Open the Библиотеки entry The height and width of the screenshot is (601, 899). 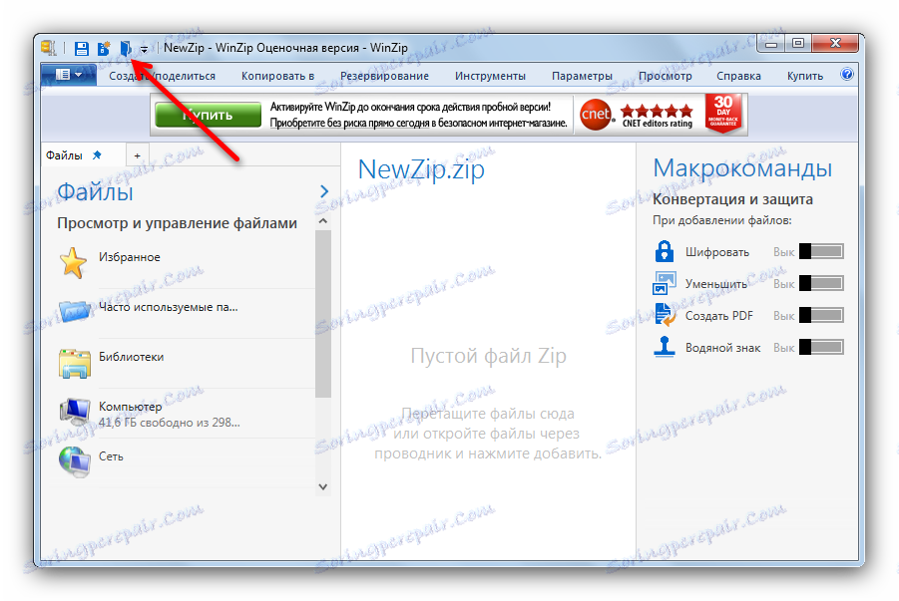click(x=132, y=357)
